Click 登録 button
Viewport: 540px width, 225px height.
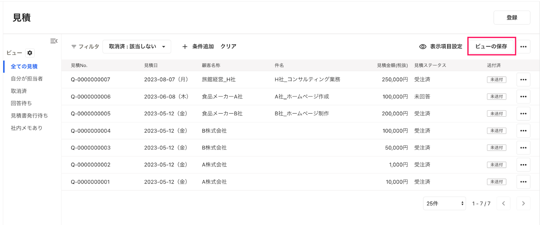512,18
